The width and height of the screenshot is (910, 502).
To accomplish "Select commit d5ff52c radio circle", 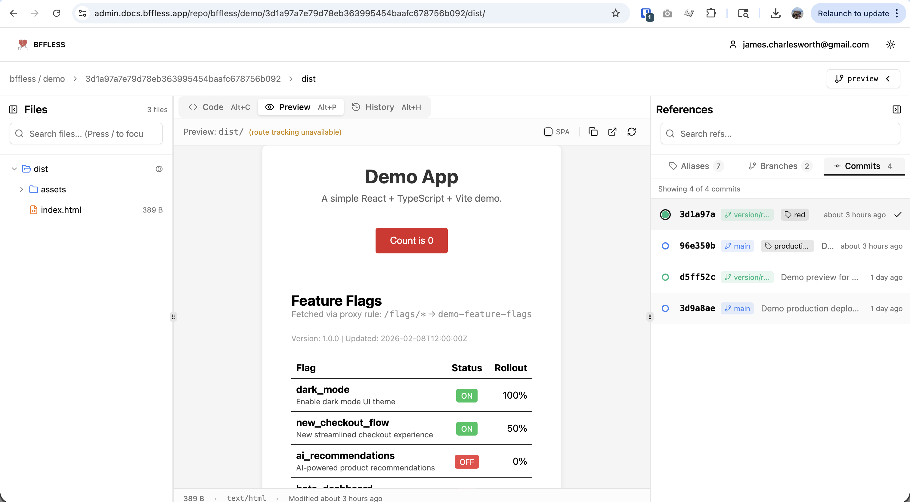I will [665, 277].
